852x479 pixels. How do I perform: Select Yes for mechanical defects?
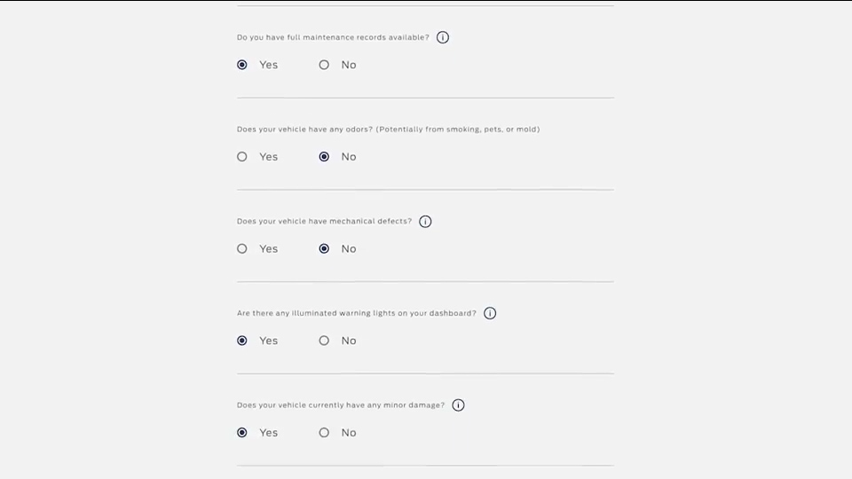tap(242, 248)
